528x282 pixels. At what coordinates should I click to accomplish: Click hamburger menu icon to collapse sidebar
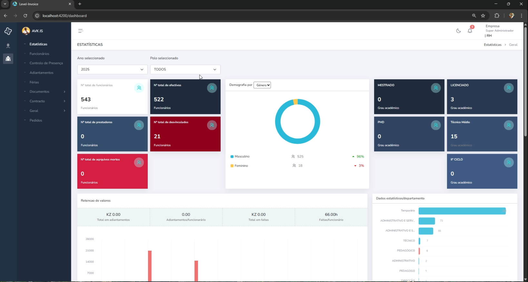tap(81, 31)
